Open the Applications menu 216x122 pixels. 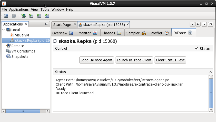(19, 9)
